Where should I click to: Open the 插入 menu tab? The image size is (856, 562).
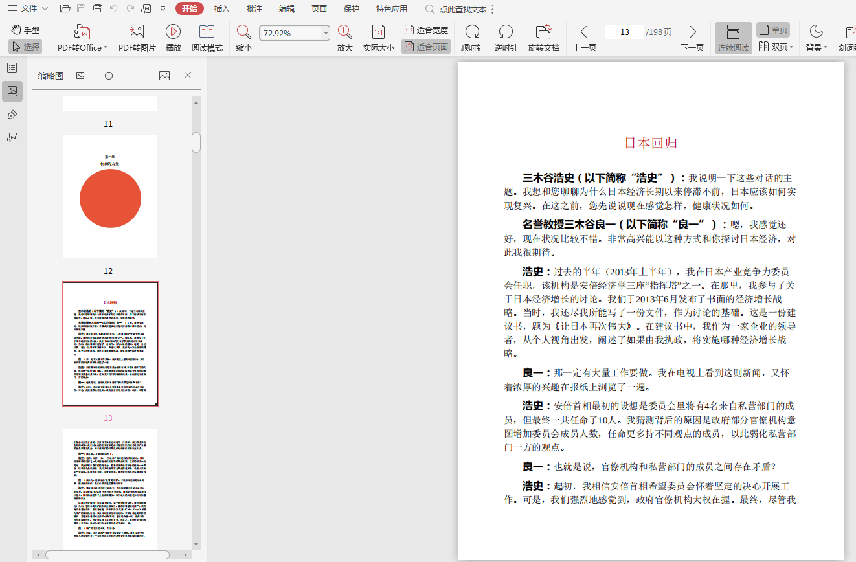click(x=222, y=9)
